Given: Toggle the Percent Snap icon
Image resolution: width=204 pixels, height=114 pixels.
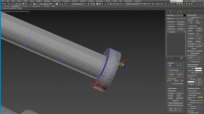Looking at the screenshot, I should pyautogui.click(x=65, y=4).
